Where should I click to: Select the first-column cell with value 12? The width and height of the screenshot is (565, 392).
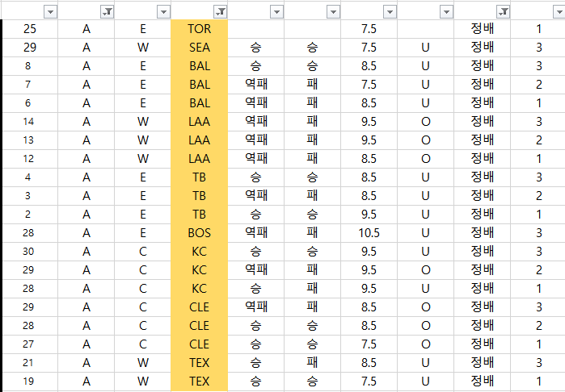[x=30, y=158]
